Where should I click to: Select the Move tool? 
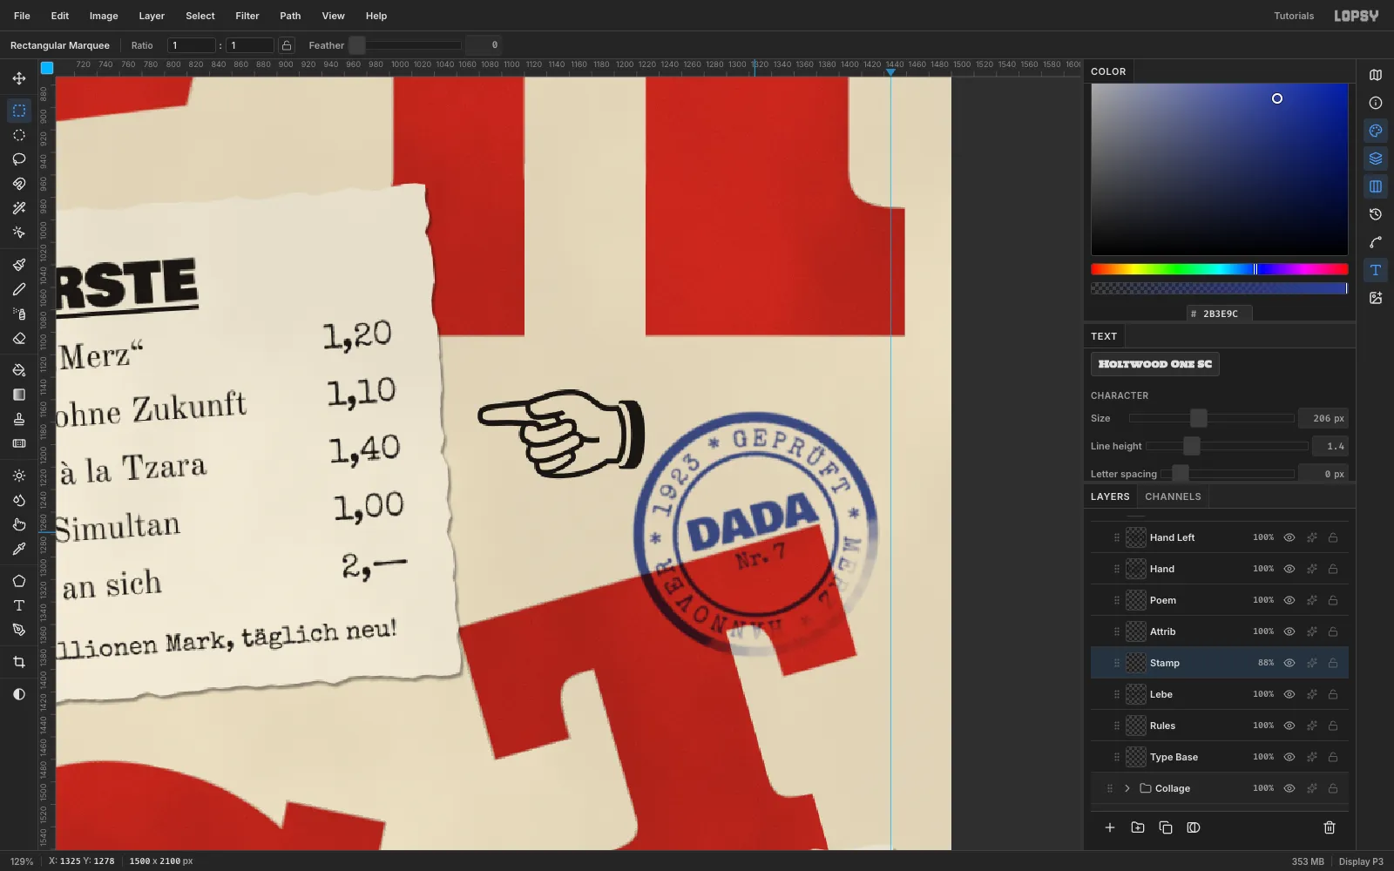point(19,78)
